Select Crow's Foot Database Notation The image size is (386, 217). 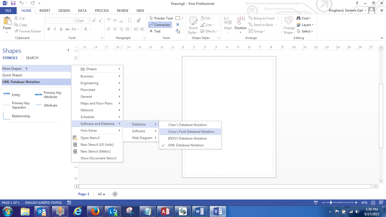tap(192, 131)
